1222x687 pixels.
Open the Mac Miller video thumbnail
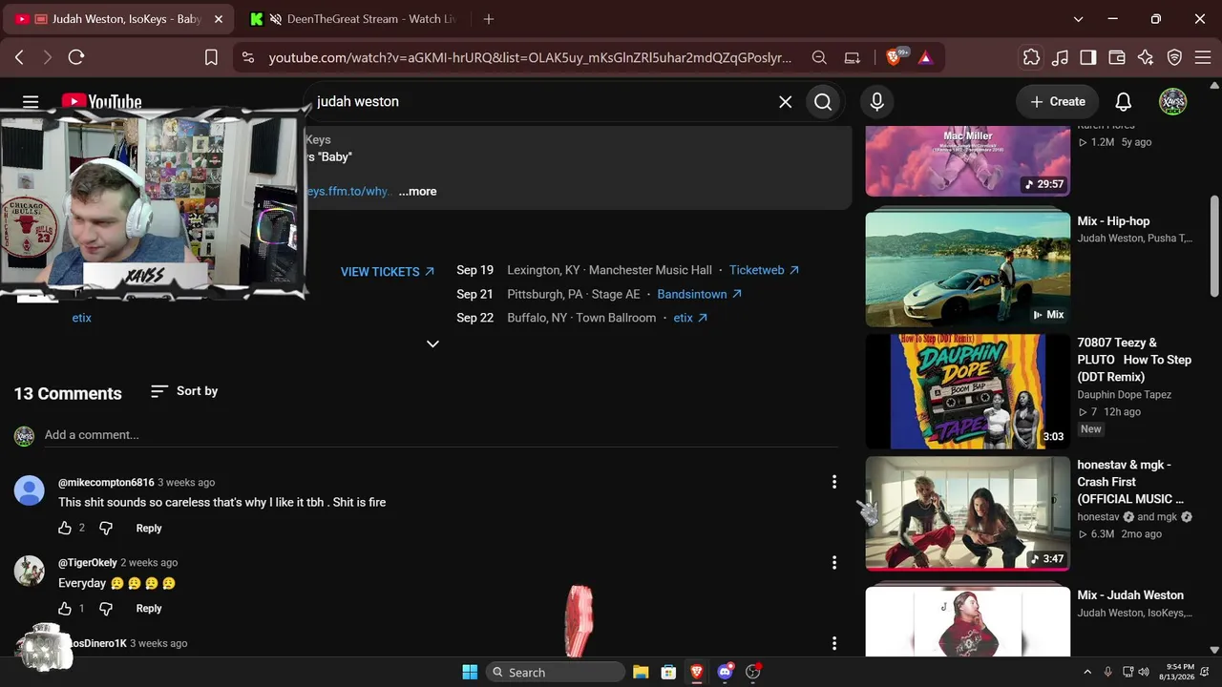pos(968,160)
